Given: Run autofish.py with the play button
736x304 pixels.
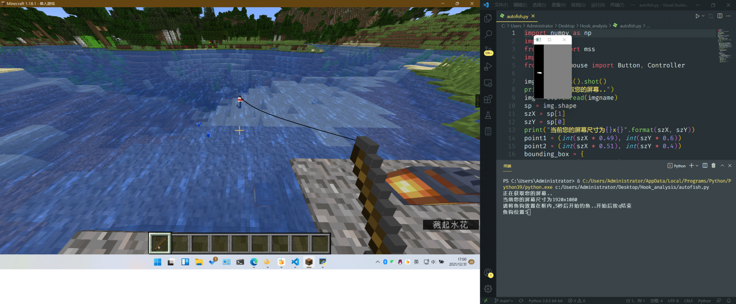Looking at the screenshot, I should click(698, 15).
